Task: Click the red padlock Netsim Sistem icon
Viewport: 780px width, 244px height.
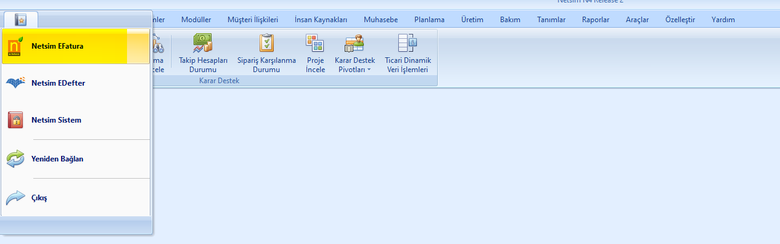Action: (x=15, y=120)
